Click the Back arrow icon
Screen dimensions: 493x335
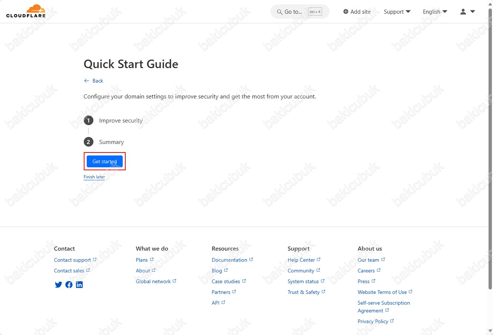(x=86, y=81)
